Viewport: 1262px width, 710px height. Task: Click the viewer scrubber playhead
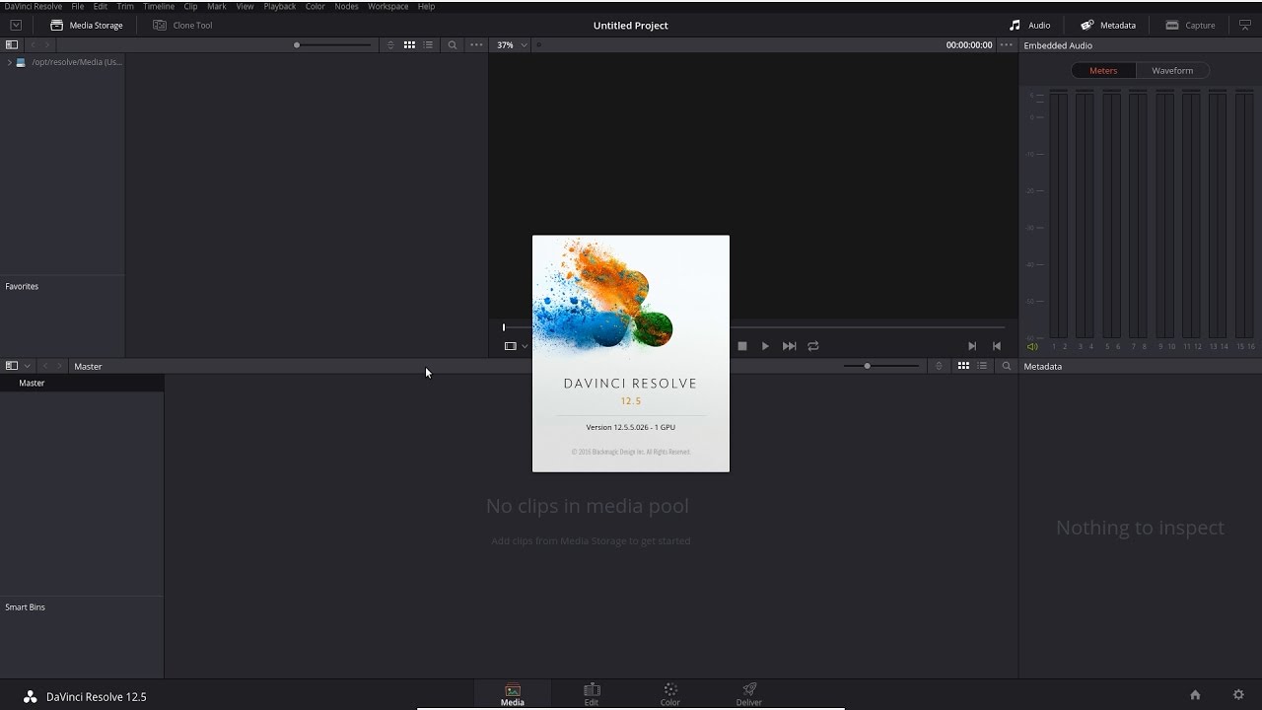[x=504, y=327]
